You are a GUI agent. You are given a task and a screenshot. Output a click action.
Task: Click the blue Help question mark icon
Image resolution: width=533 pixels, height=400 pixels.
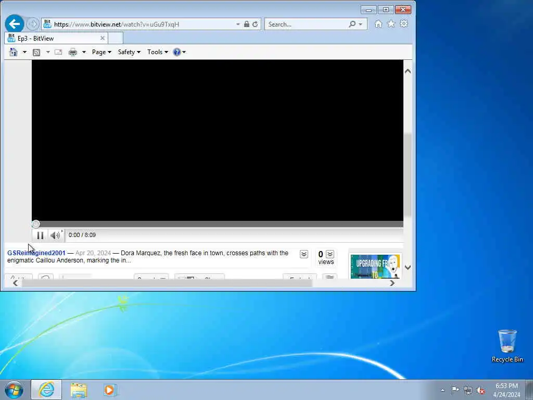[x=177, y=52]
